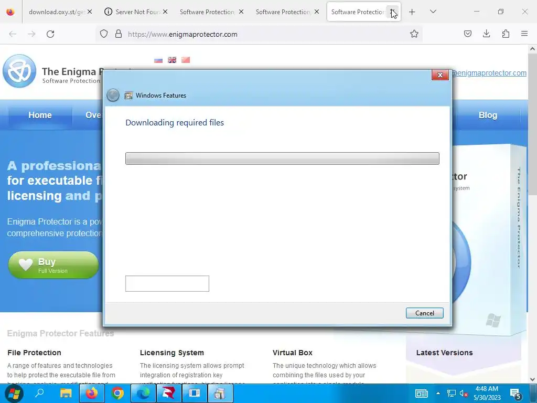Close the Windows Features dialog
This screenshot has height=403, width=537.
pos(440,75)
